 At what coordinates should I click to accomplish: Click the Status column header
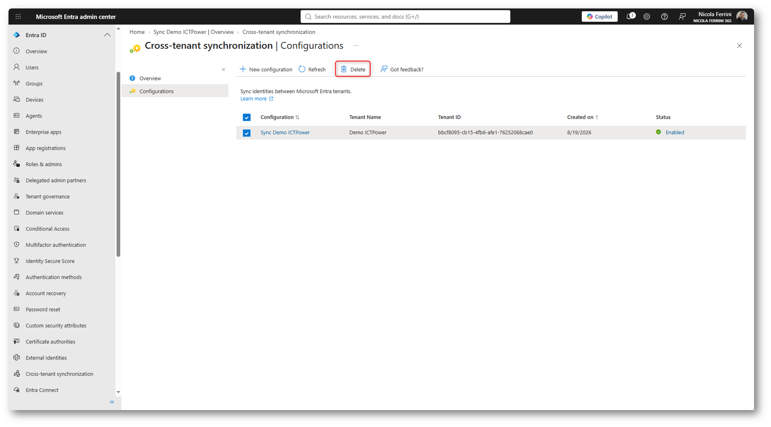pos(663,117)
